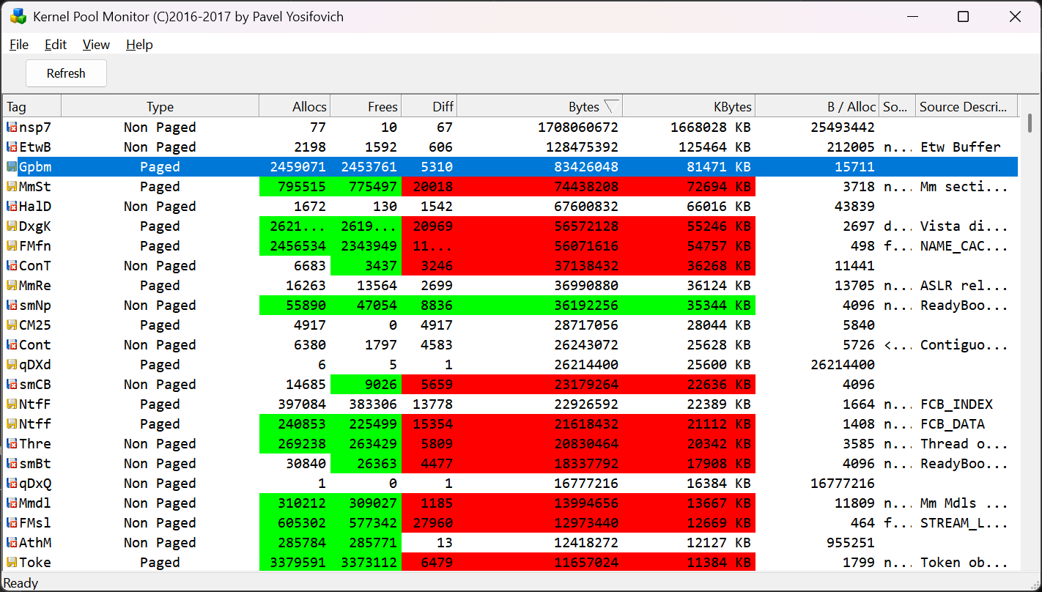Sort by the Tag column header
The height and width of the screenshot is (592, 1042).
(x=32, y=107)
